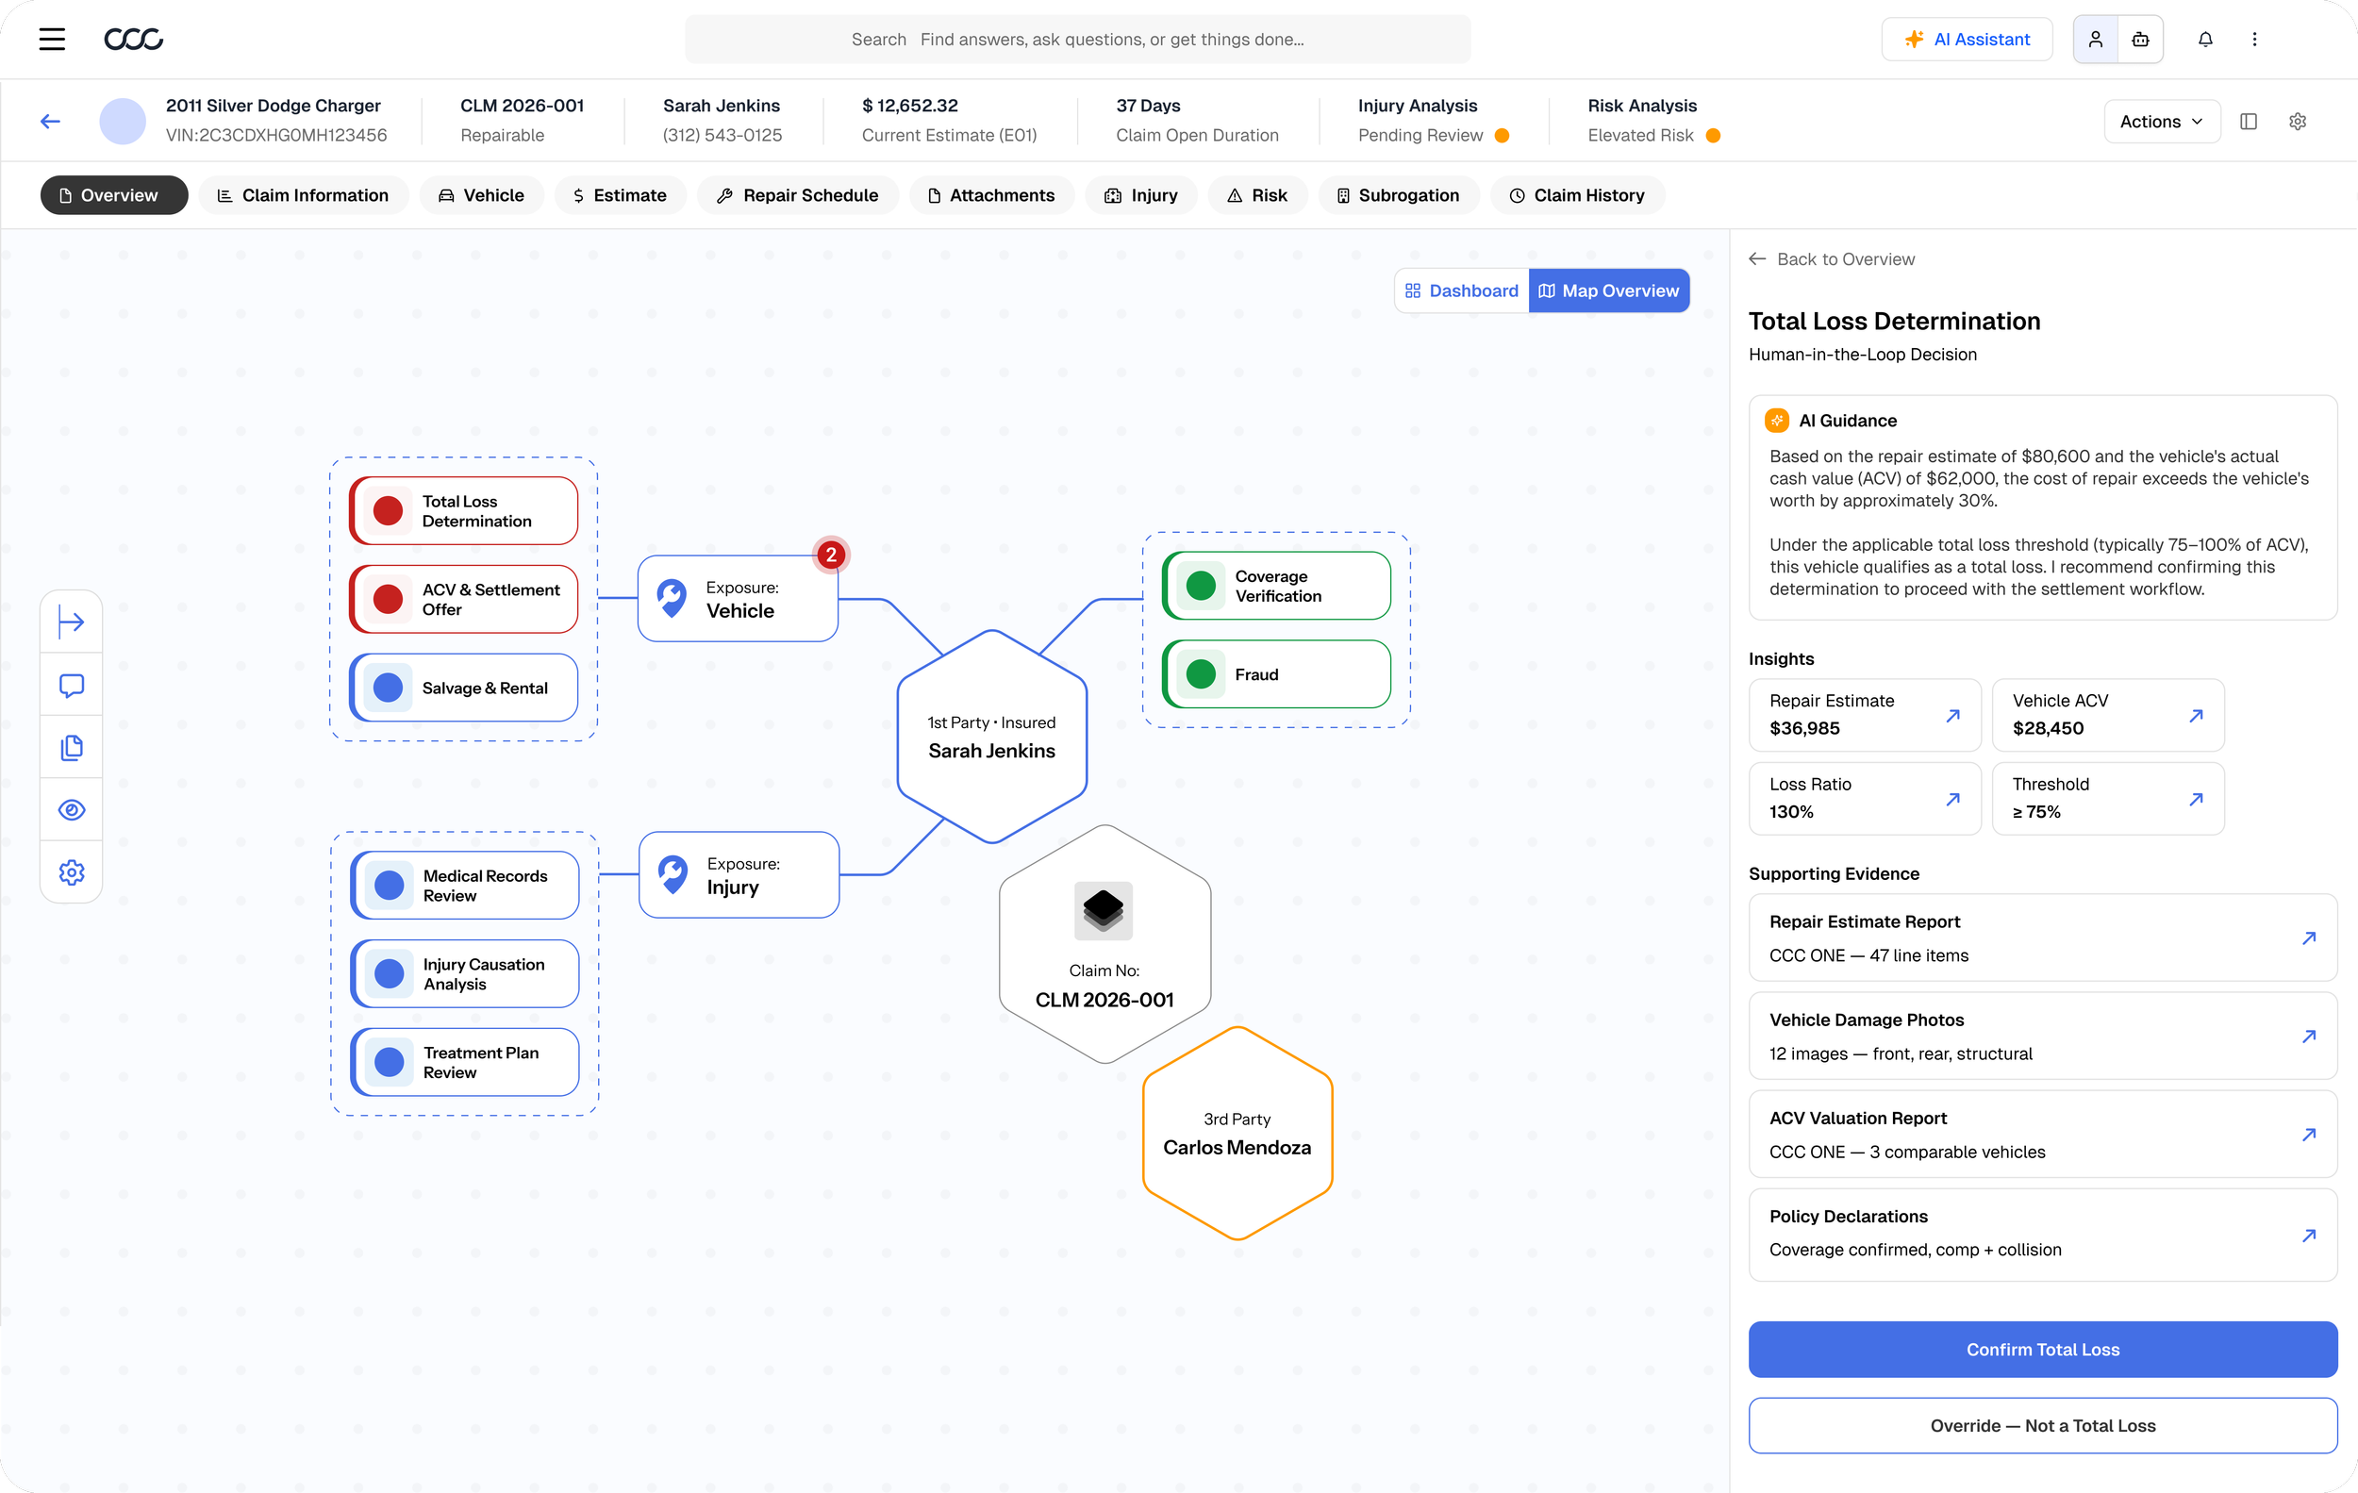The image size is (2358, 1493).
Task: Select the Treatment Plan Review node
Action: pos(464,1062)
